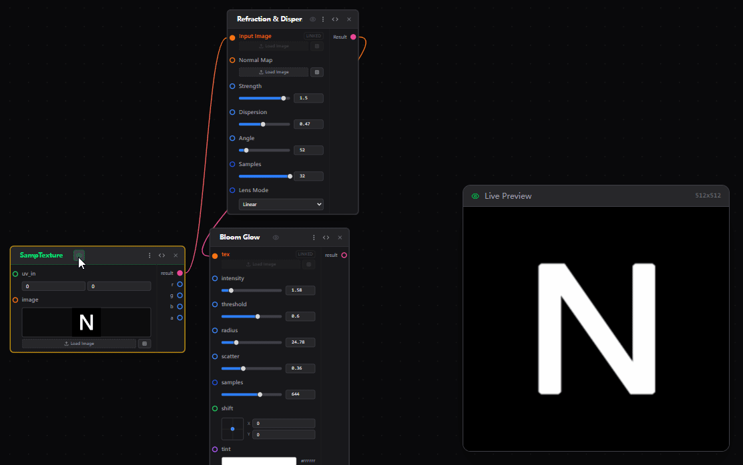Open grid image picker in SampTexture node

[144, 344]
